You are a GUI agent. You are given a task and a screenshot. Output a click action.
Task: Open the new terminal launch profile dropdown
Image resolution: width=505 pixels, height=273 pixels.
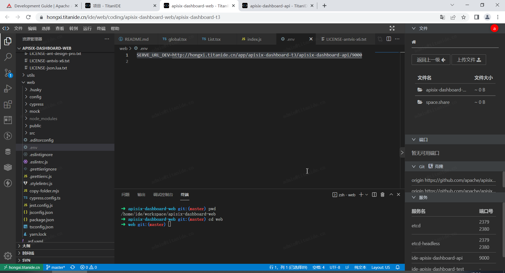click(x=367, y=195)
